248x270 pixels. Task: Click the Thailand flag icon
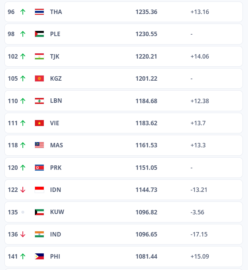(x=39, y=12)
